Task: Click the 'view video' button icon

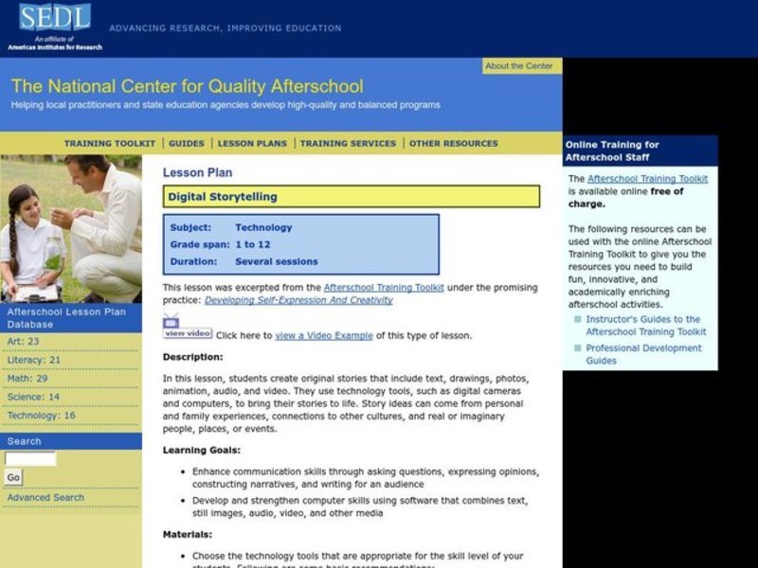Action: pos(186,333)
